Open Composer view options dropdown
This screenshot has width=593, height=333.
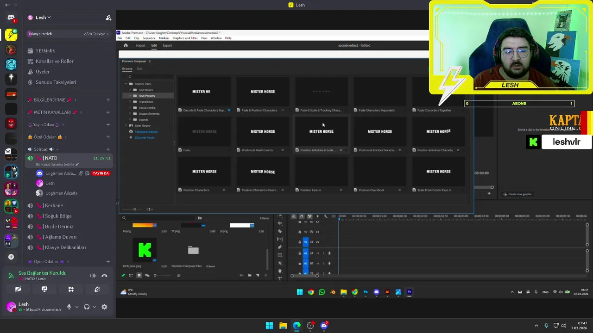[150, 209]
